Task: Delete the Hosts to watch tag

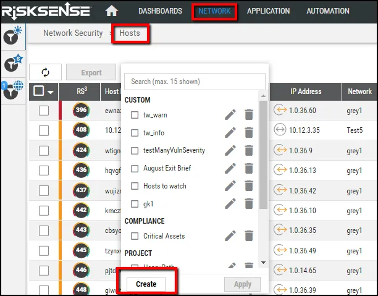Action: click(249, 186)
